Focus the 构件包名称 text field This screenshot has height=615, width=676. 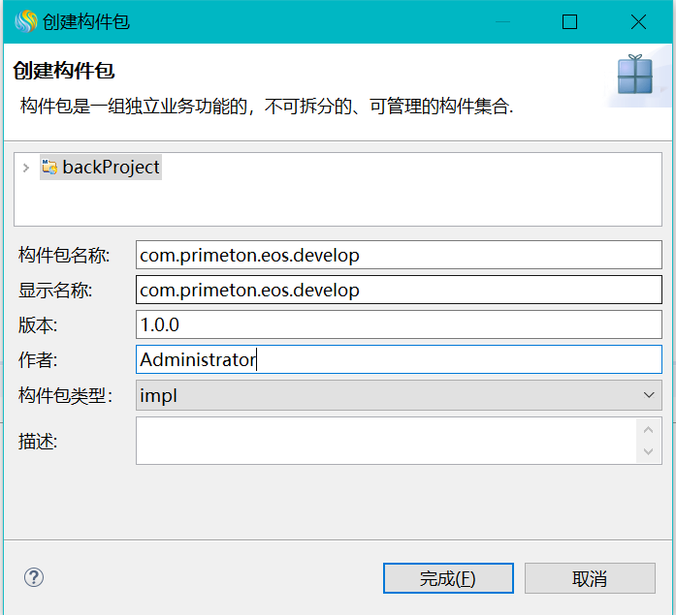click(398, 255)
